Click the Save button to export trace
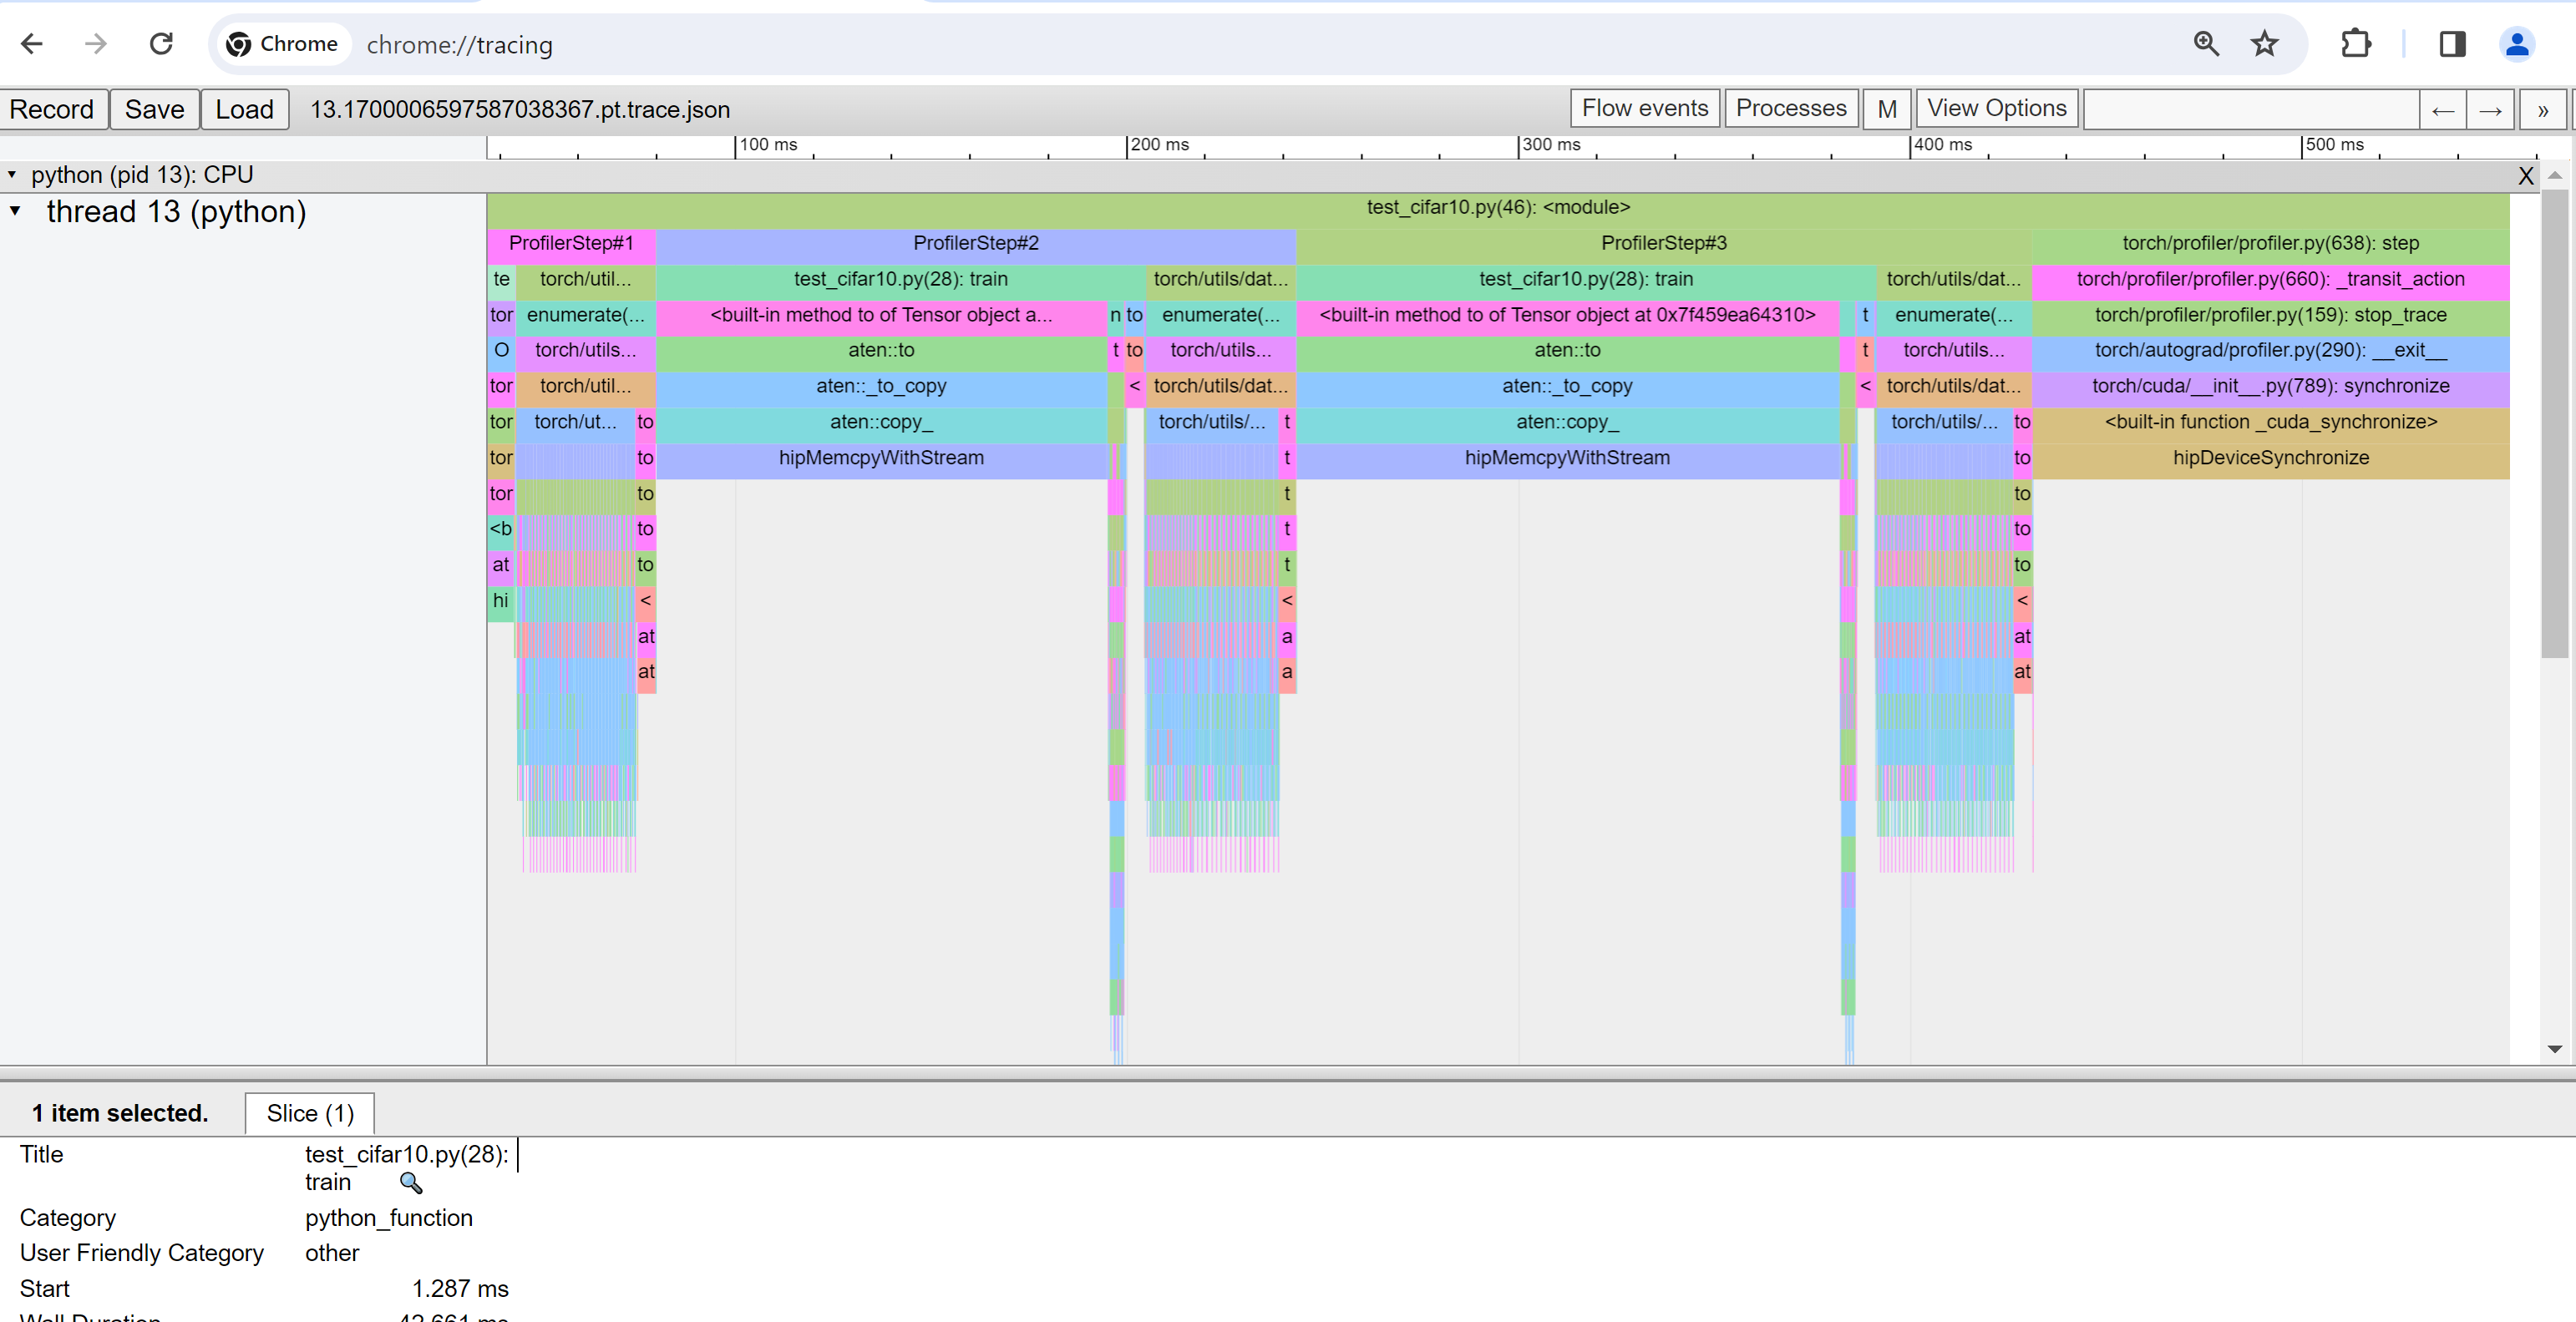The height and width of the screenshot is (1322, 2576). (x=155, y=108)
